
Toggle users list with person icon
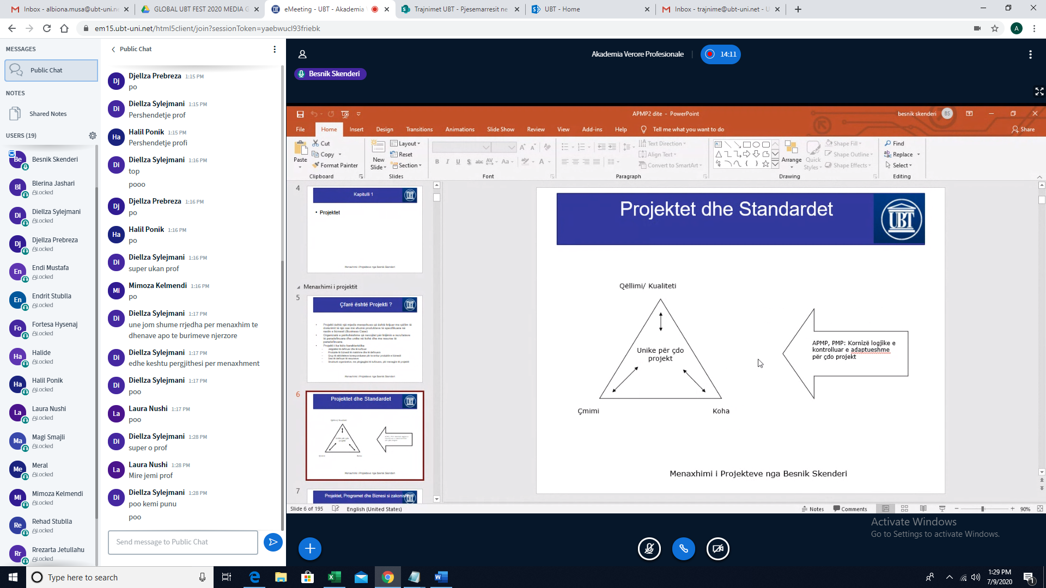coord(302,54)
